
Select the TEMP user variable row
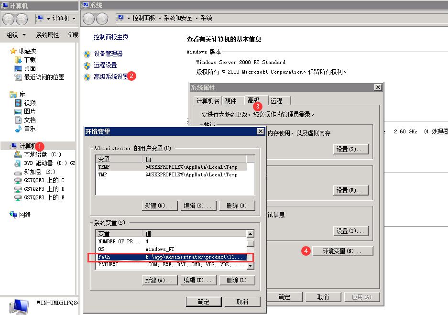(x=171, y=167)
